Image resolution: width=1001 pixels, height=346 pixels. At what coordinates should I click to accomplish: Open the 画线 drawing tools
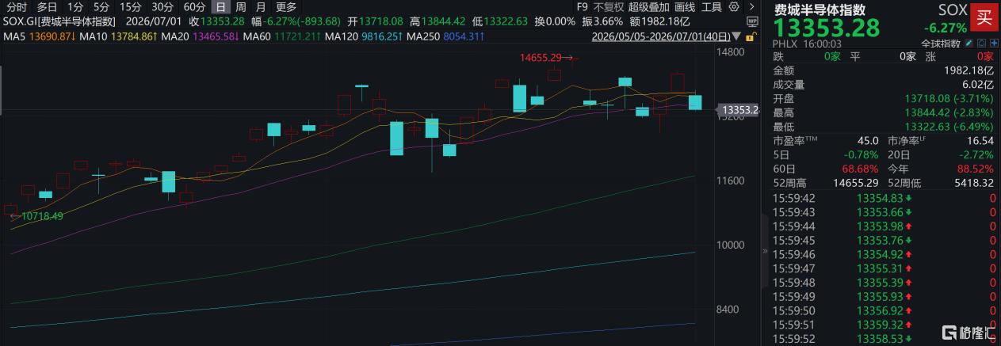(684, 7)
